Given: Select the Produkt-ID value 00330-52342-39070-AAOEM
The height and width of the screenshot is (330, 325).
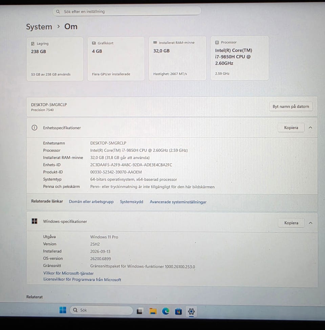Looking at the screenshot, I should [116, 172].
